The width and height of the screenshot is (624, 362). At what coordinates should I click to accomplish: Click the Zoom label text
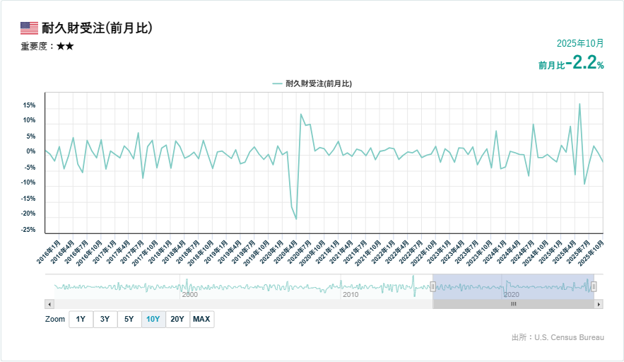(x=55, y=319)
